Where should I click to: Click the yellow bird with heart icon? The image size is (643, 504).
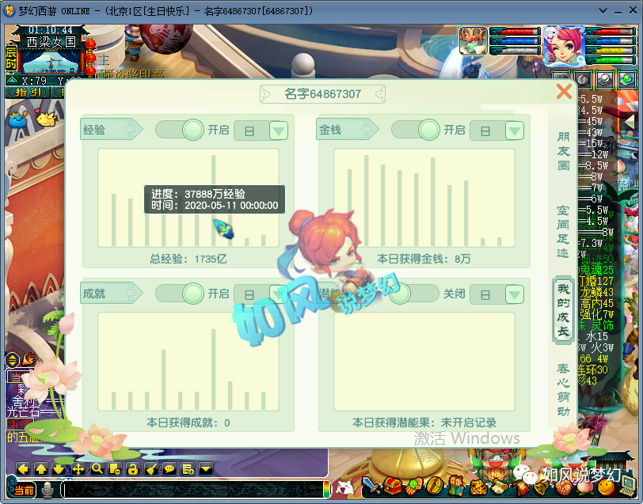46,118
